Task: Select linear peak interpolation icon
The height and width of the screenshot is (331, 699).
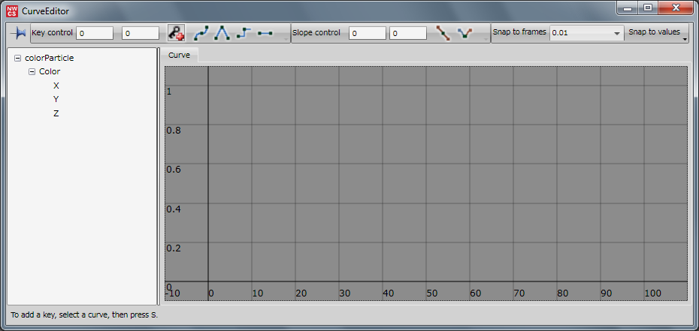Action: tap(222, 34)
